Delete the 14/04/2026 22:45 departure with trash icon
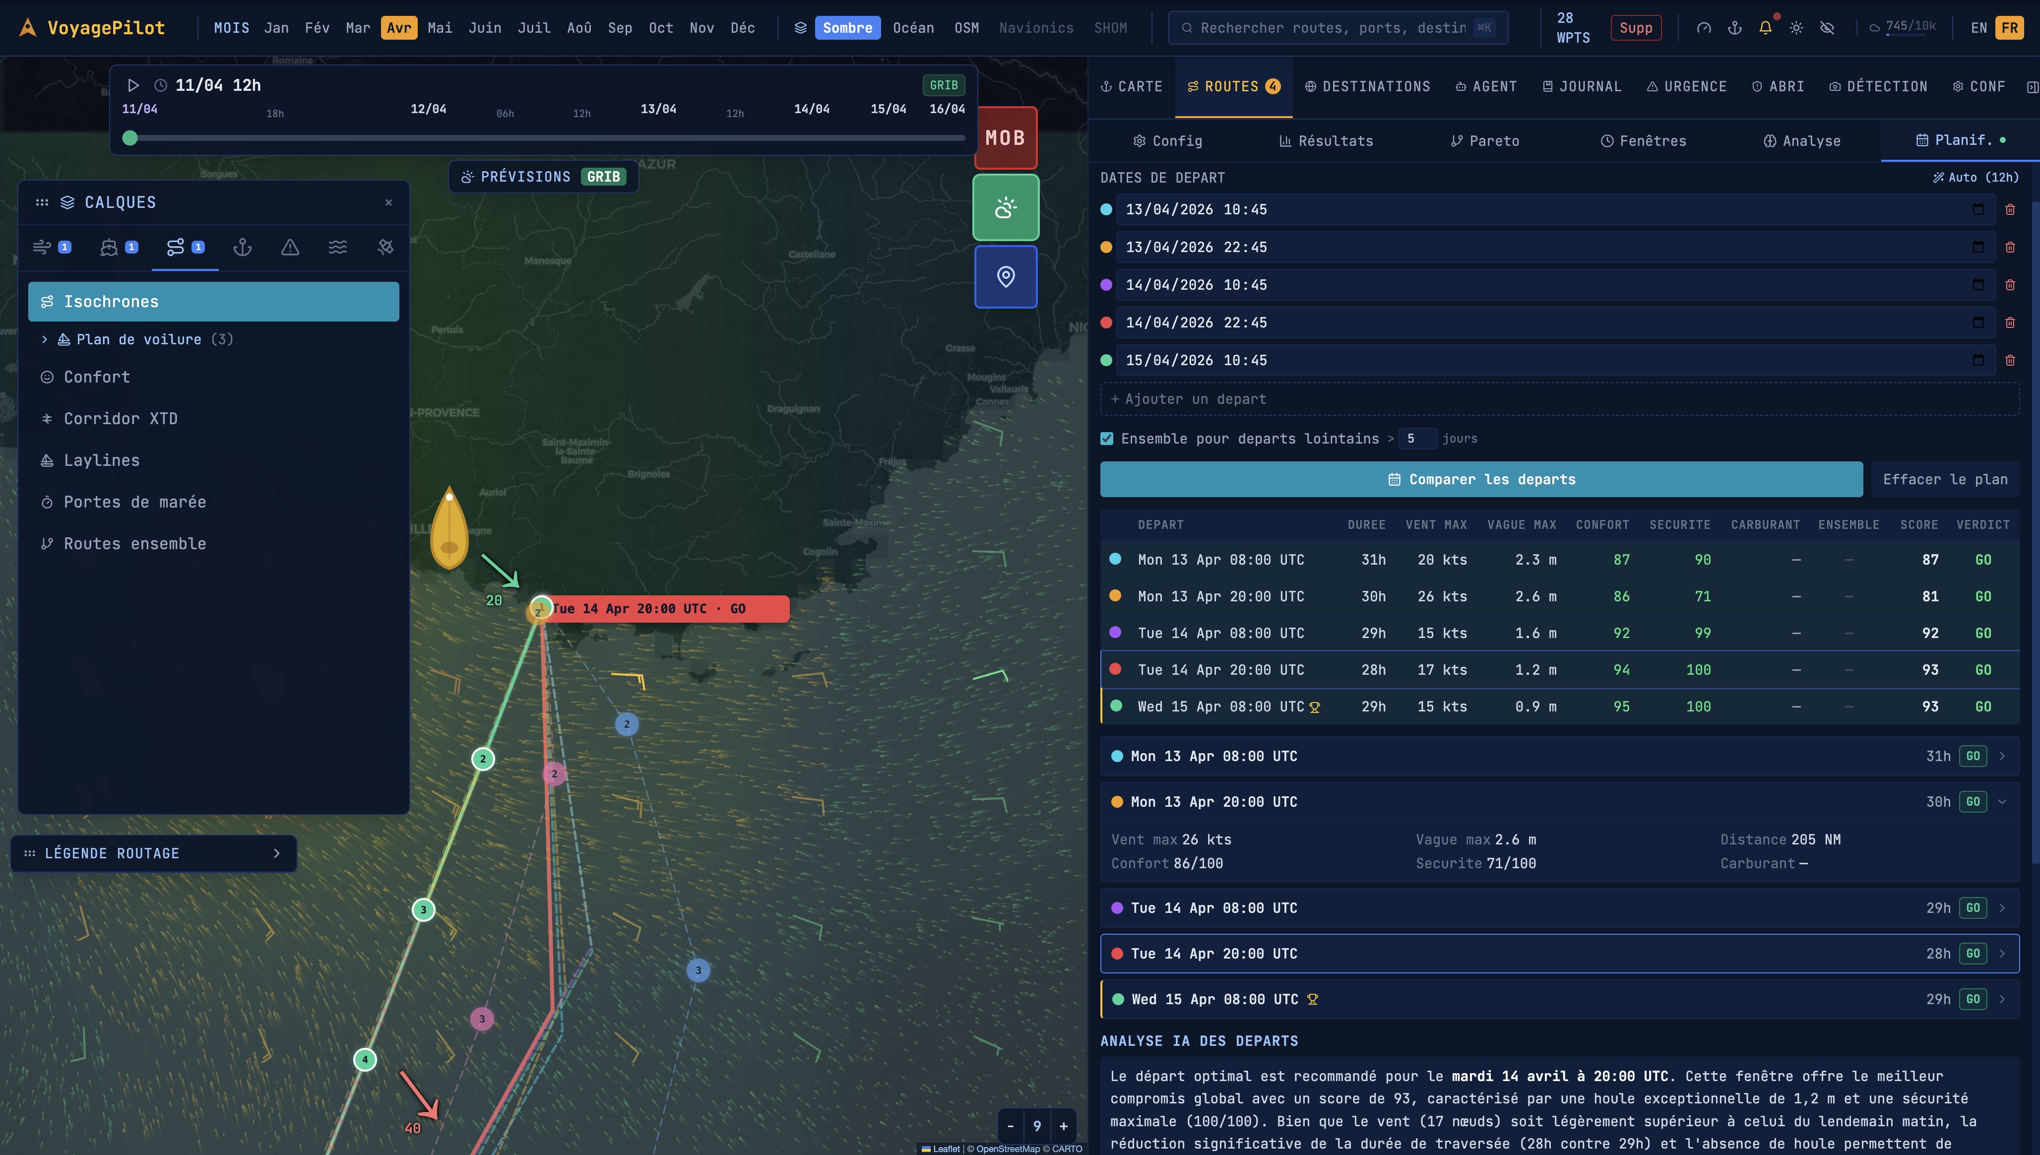Viewport: 2040px width, 1155px height. point(2010,323)
